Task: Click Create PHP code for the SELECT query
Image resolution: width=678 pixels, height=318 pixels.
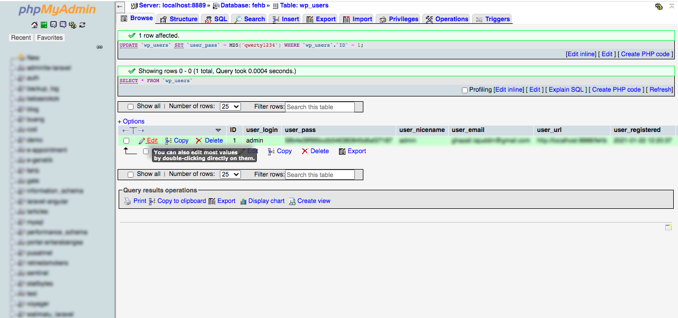Action: point(617,90)
